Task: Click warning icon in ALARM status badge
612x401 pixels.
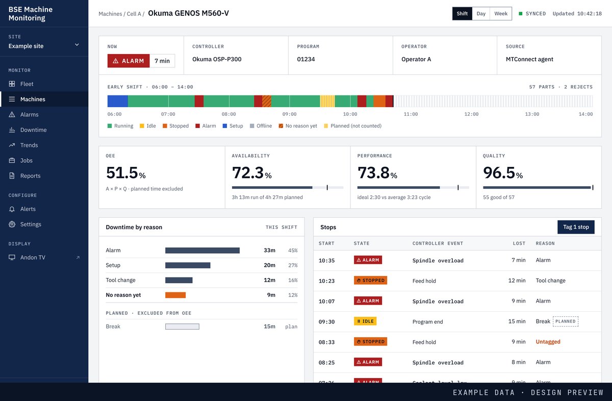Action: [x=116, y=61]
